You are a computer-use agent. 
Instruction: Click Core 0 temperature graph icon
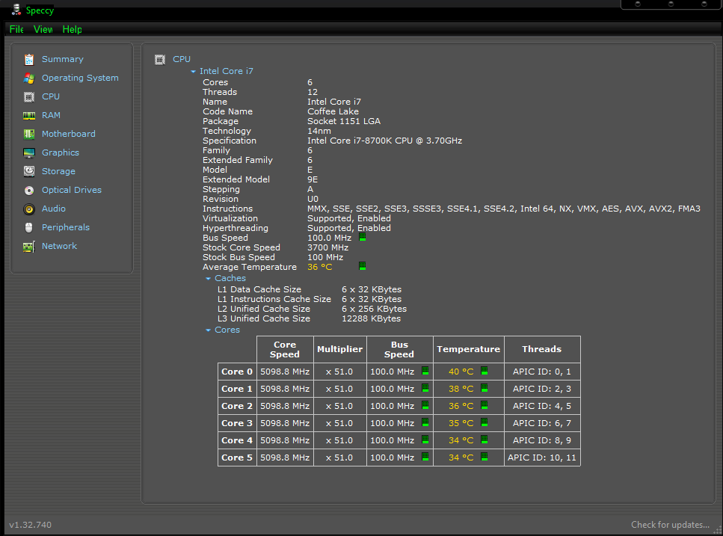click(484, 371)
